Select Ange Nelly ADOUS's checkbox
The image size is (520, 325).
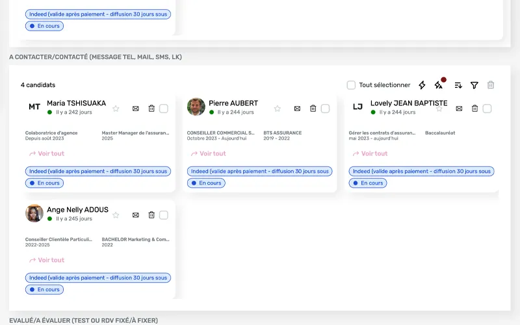(164, 215)
